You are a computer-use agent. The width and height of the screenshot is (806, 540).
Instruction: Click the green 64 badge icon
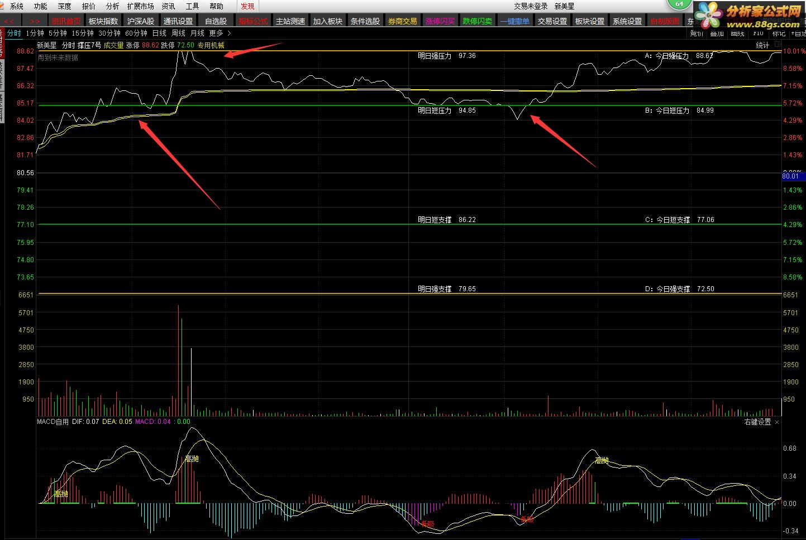coord(679,4)
